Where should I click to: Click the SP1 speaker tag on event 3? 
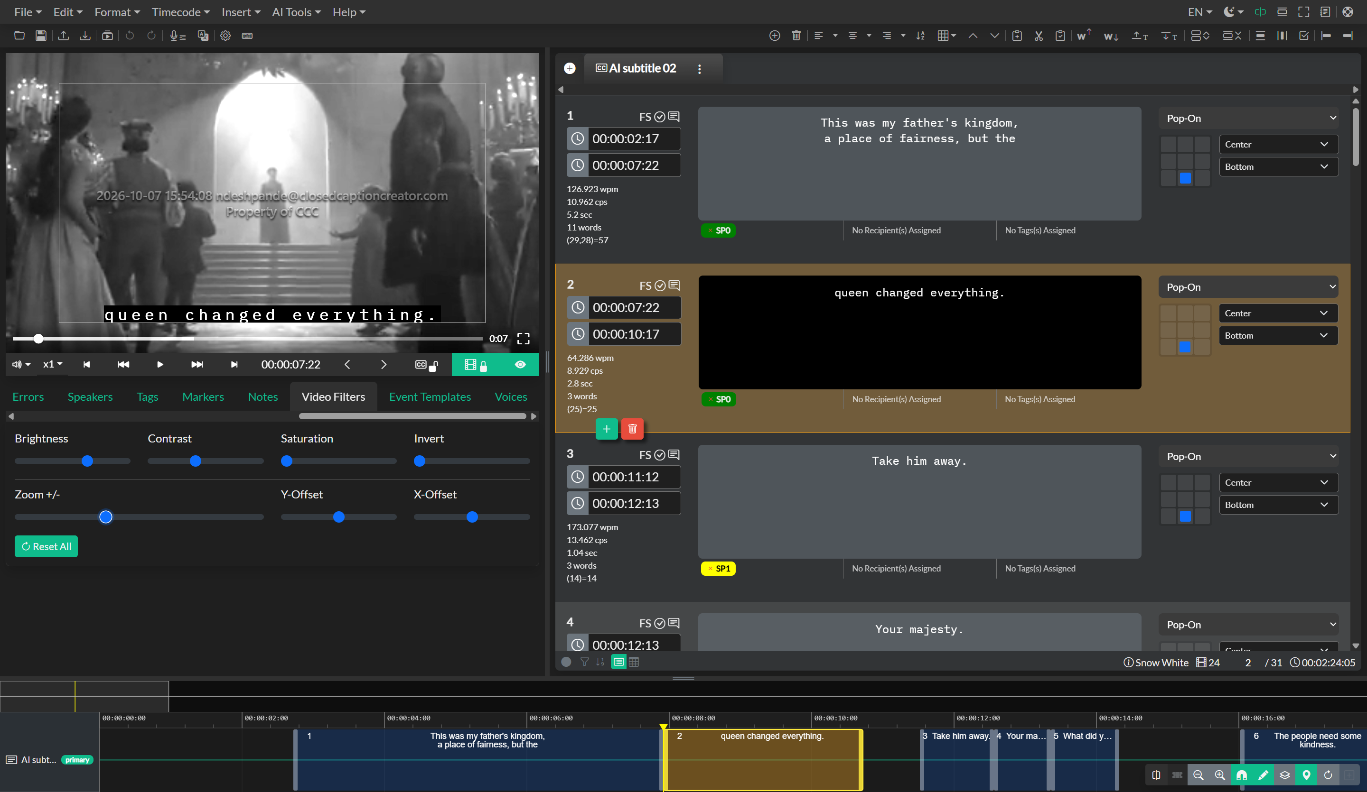[718, 569]
